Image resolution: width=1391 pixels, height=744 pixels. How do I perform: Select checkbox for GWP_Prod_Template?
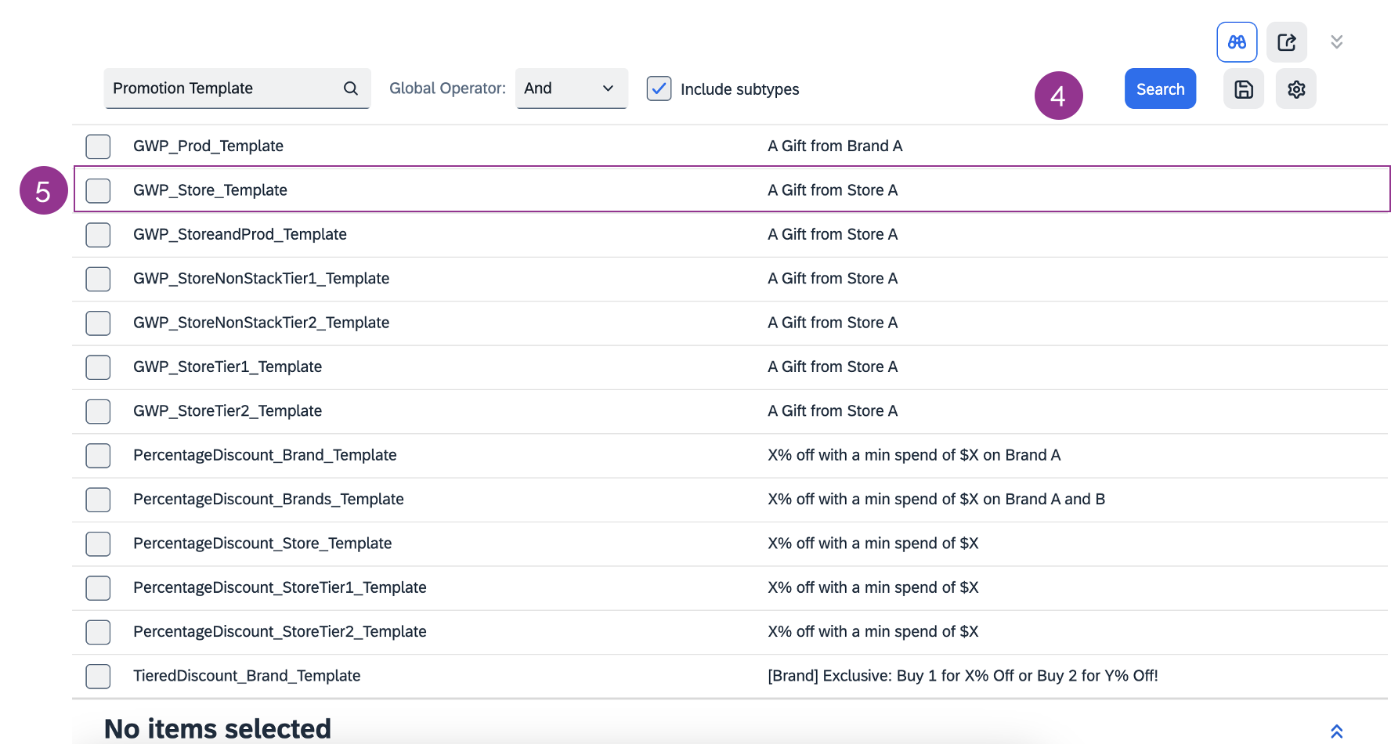[98, 146]
